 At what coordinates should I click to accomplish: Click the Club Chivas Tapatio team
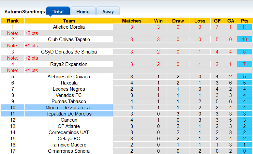[x=69, y=39]
